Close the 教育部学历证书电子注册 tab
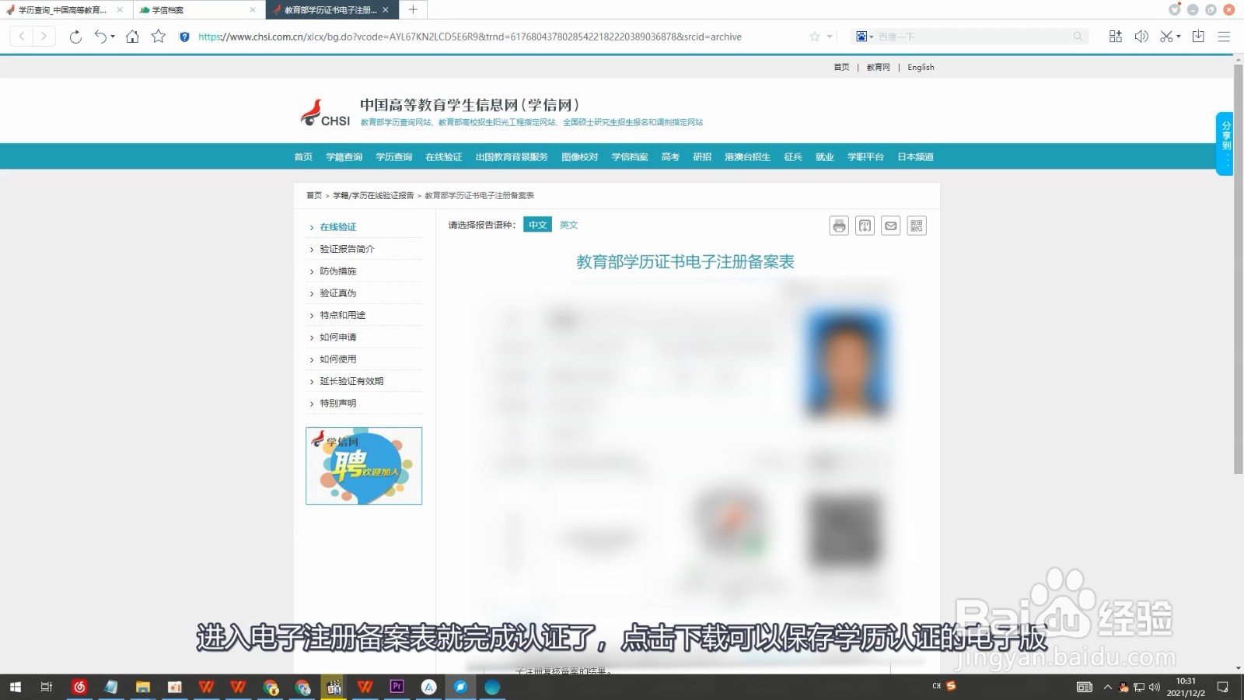1244x700 pixels. (x=386, y=10)
